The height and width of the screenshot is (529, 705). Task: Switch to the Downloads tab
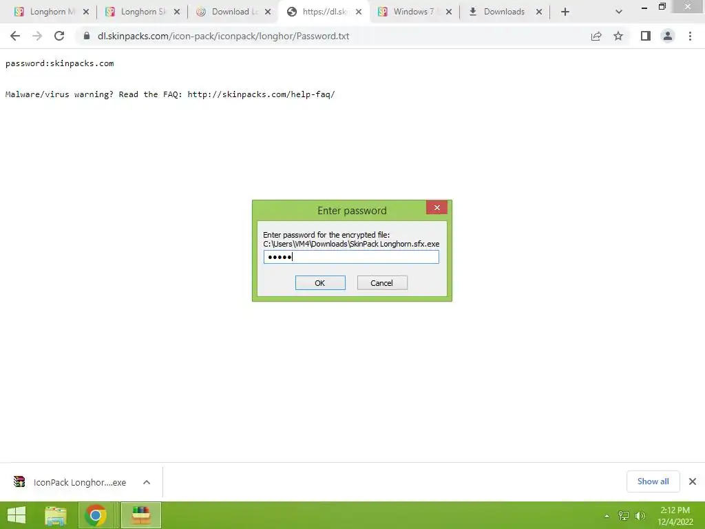click(498, 12)
